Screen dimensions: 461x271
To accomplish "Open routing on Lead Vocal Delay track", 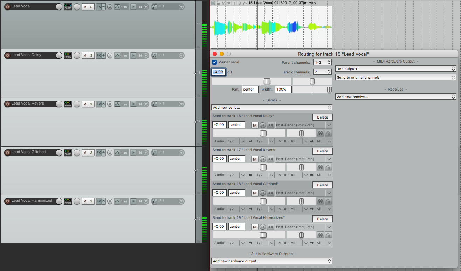I will click(x=68, y=55).
